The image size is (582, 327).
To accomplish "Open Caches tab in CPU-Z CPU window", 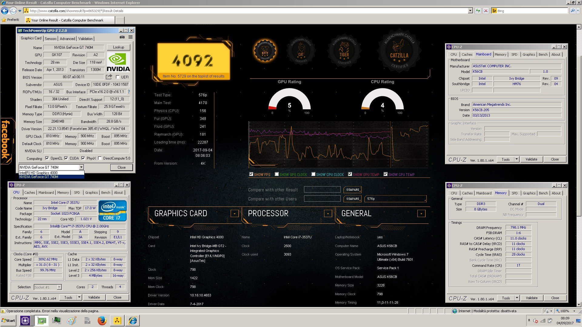I will tap(30, 193).
